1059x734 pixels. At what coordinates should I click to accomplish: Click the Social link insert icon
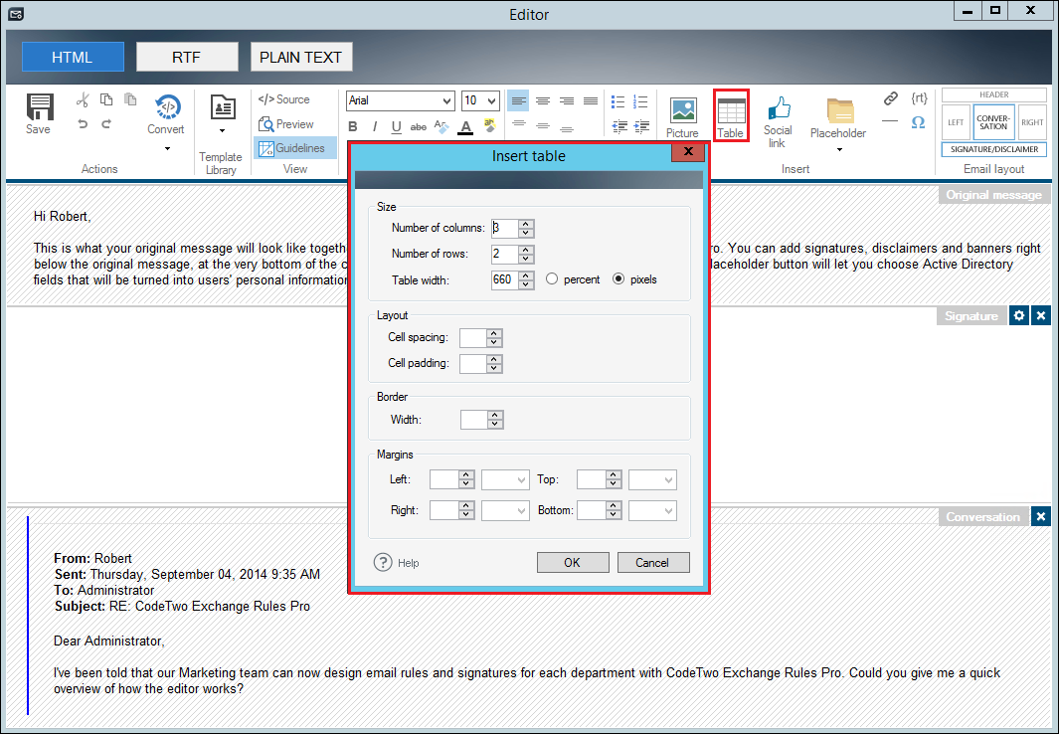click(779, 109)
